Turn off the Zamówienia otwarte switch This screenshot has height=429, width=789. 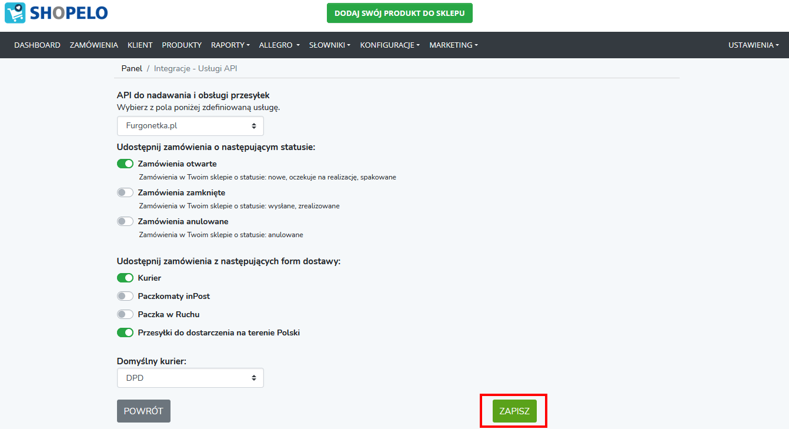point(125,164)
